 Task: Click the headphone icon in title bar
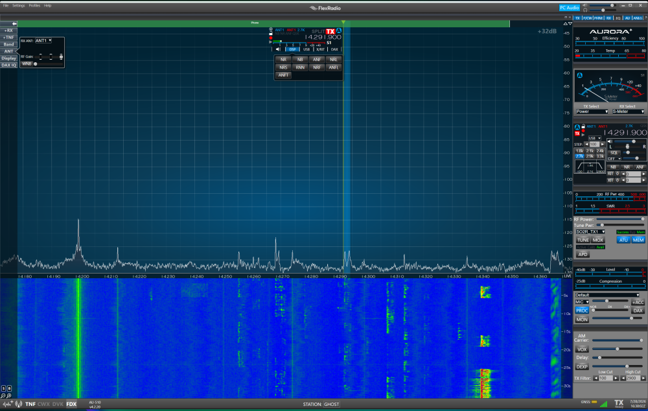(x=585, y=10)
